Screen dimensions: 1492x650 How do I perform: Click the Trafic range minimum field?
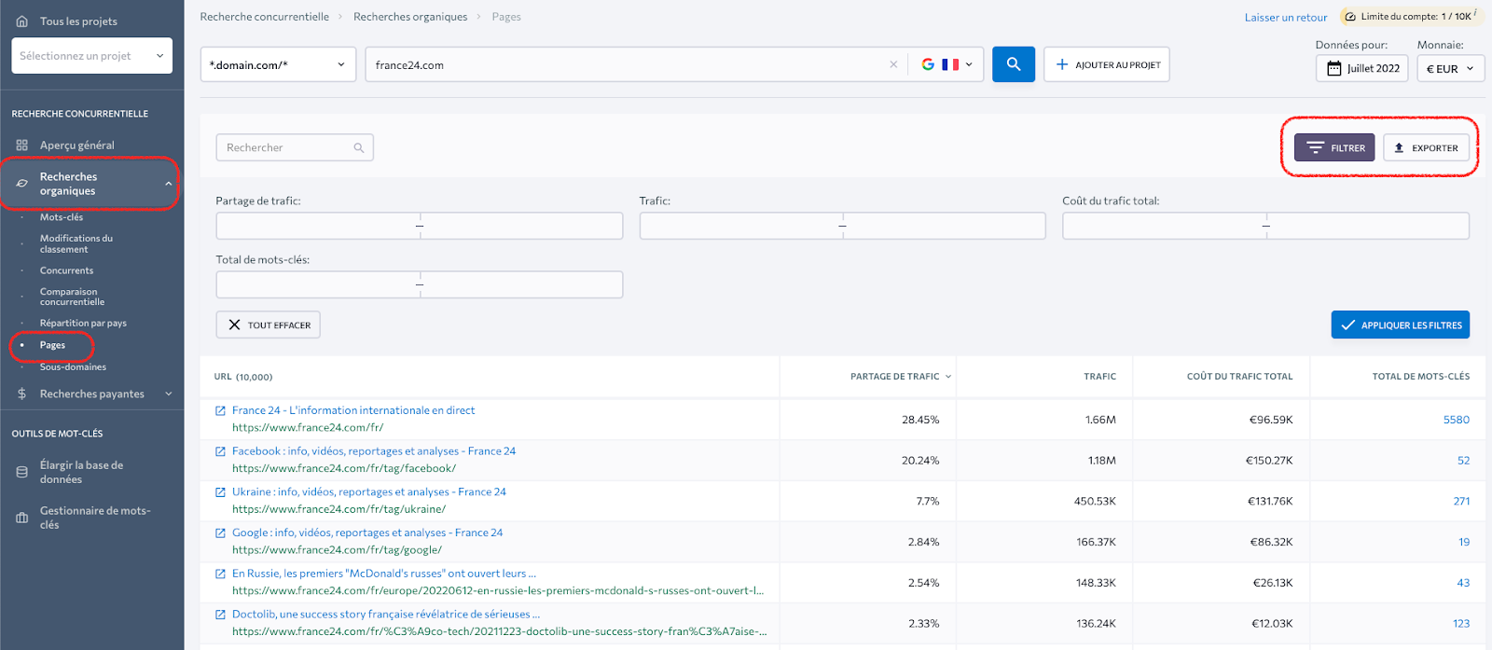[x=741, y=226]
